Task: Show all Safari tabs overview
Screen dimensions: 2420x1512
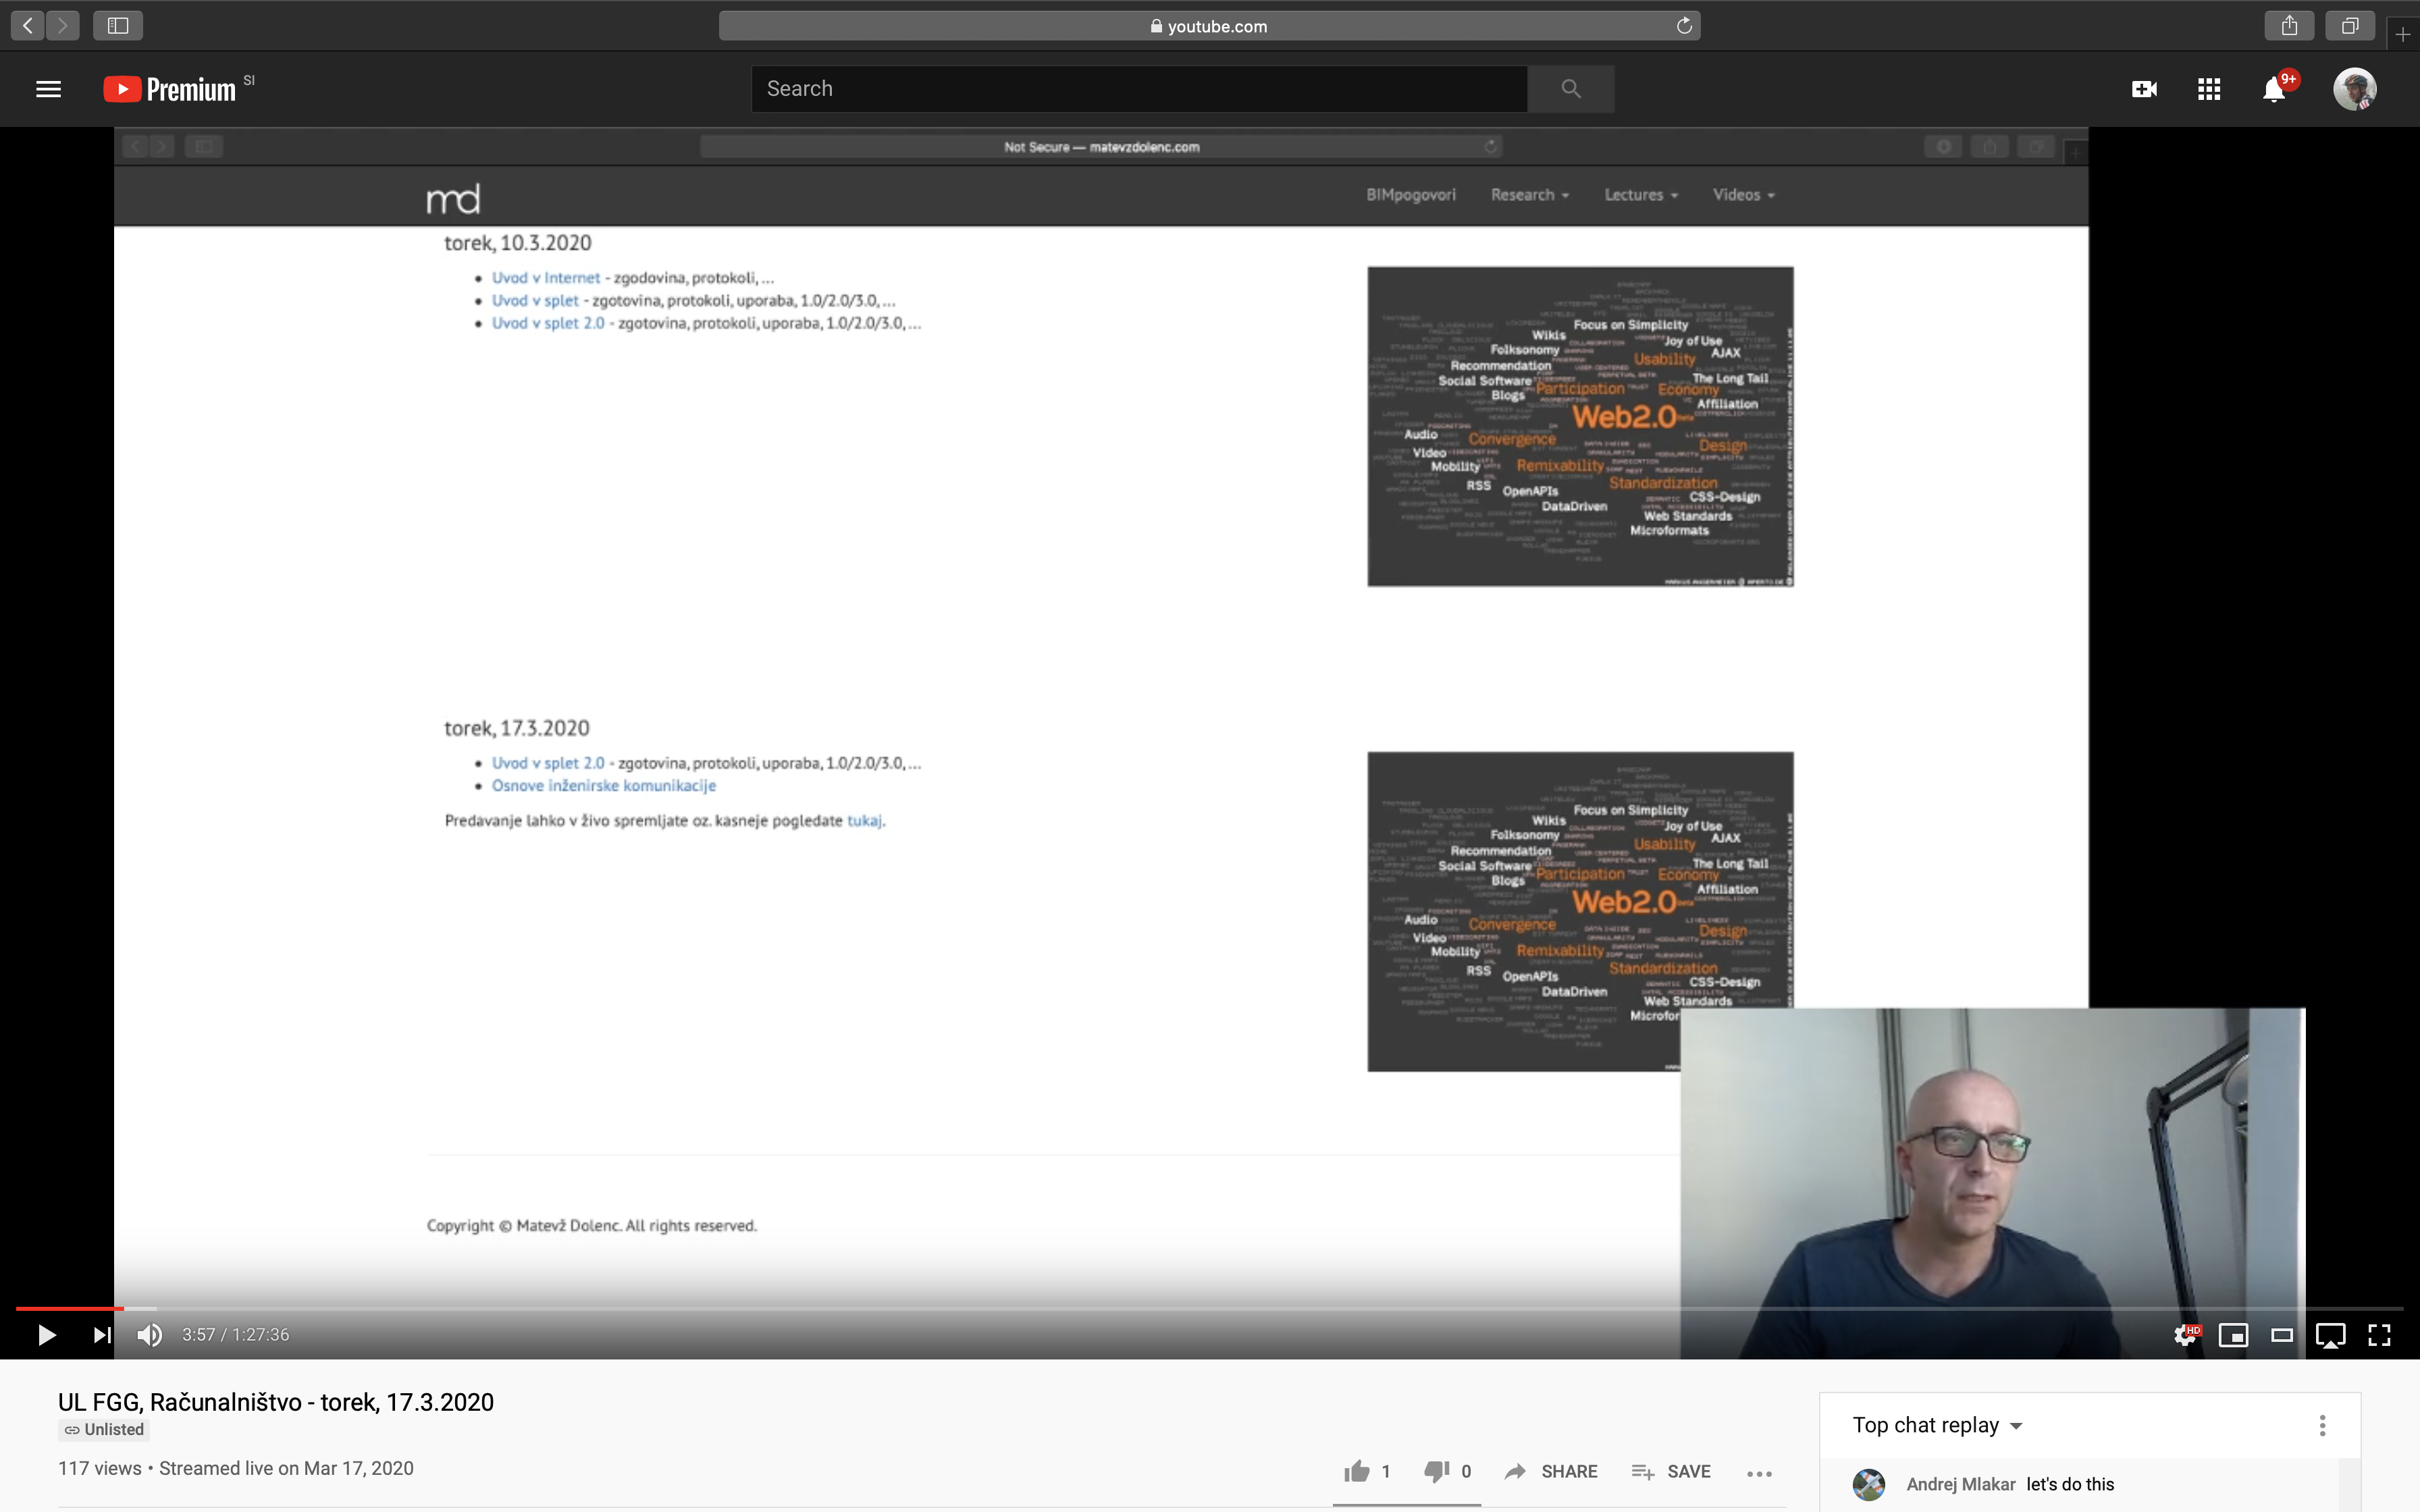Action: pos(2350,26)
